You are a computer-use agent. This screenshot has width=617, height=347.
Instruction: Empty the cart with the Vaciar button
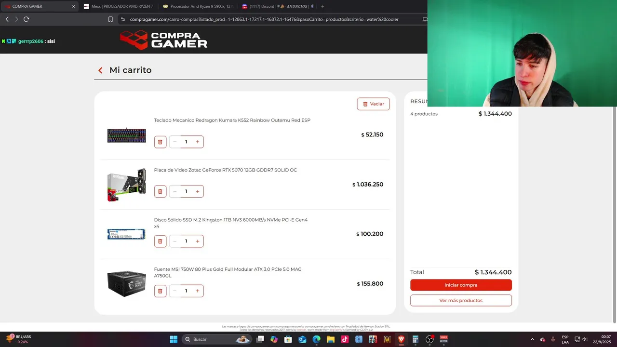pyautogui.click(x=373, y=104)
